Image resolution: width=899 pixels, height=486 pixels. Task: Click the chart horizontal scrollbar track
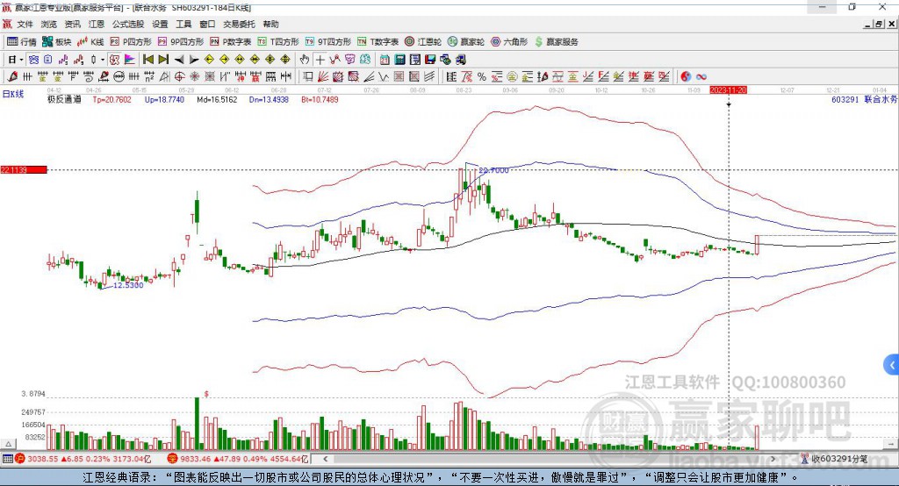[549, 459]
